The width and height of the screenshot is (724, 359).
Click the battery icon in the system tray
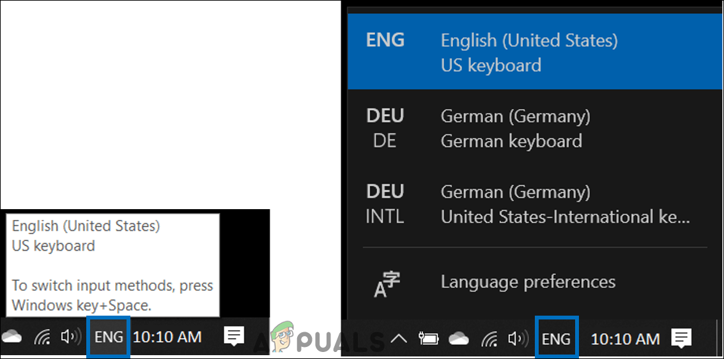tap(428, 339)
